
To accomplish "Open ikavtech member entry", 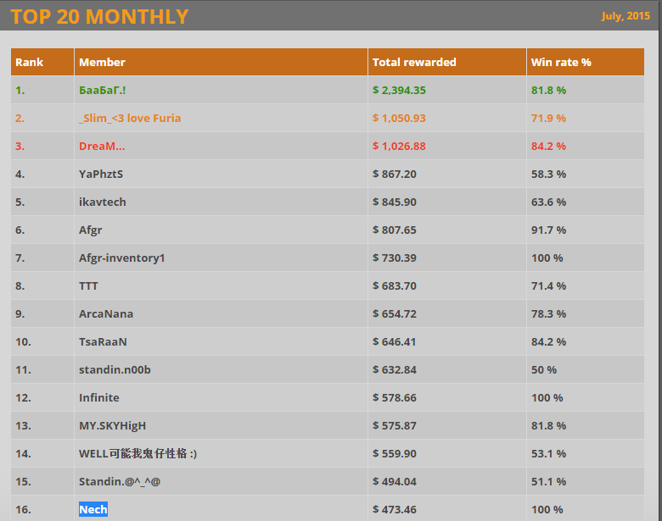I will [102, 202].
